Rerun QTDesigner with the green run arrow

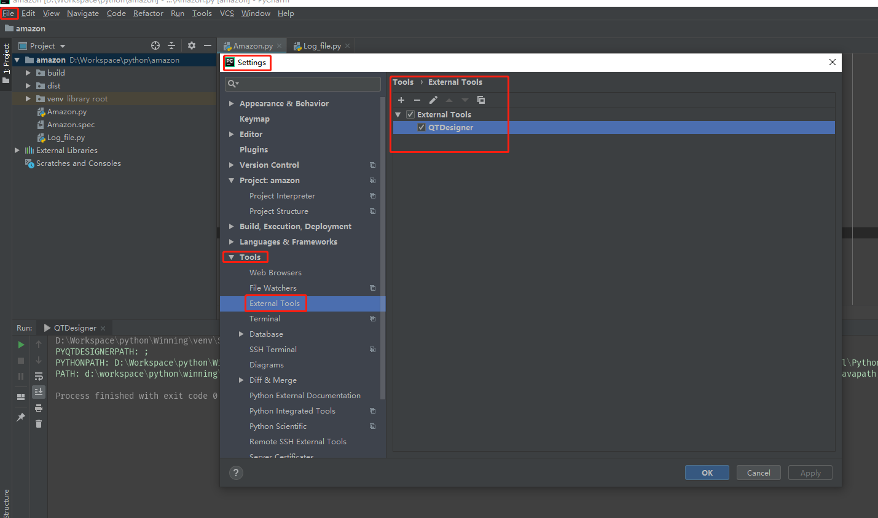click(20, 345)
